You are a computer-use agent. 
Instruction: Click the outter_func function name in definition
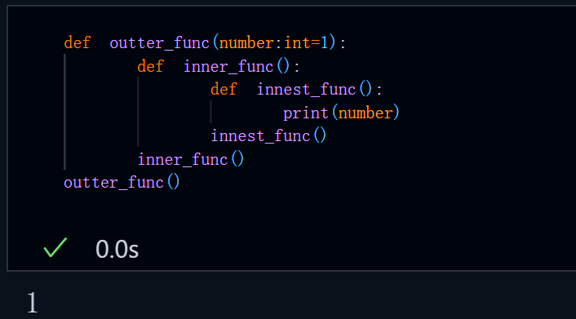click(159, 43)
